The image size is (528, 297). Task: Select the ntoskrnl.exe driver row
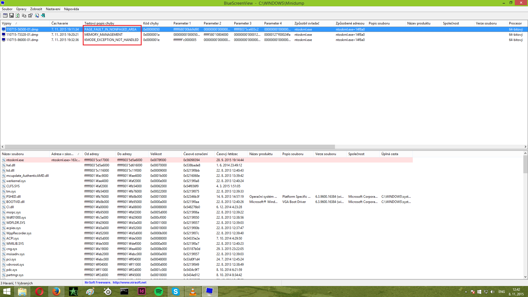pos(15,160)
